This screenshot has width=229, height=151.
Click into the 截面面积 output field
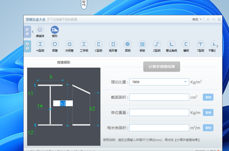pos(159,97)
